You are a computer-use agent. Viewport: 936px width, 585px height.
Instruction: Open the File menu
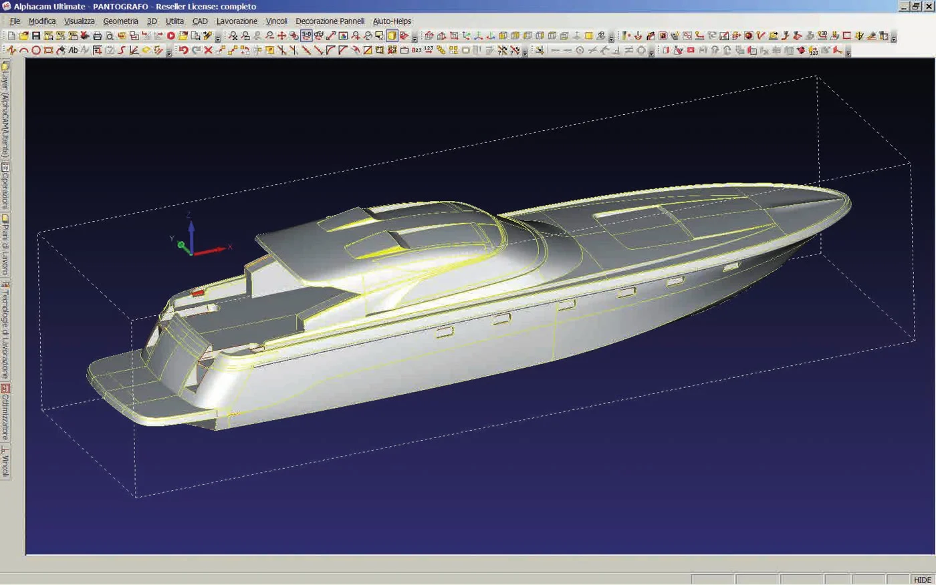[x=15, y=21]
